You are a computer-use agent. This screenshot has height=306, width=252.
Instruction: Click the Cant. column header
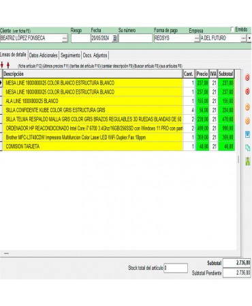click(x=189, y=74)
